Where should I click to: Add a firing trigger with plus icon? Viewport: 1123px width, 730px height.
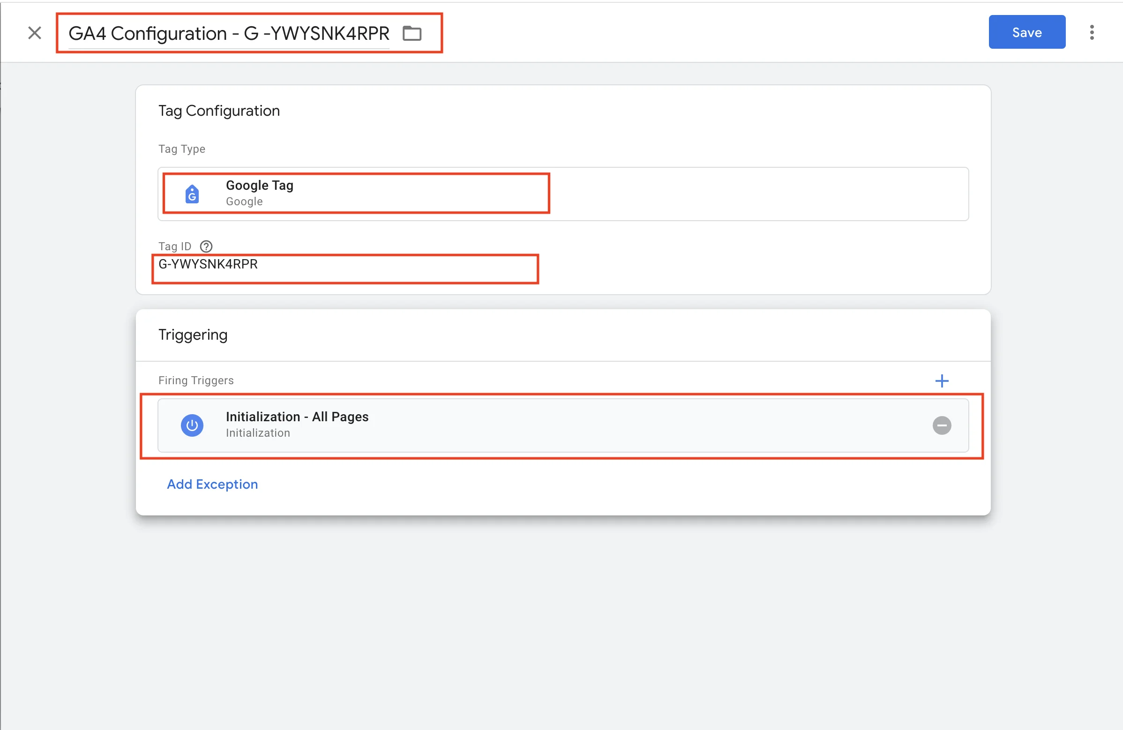click(942, 380)
